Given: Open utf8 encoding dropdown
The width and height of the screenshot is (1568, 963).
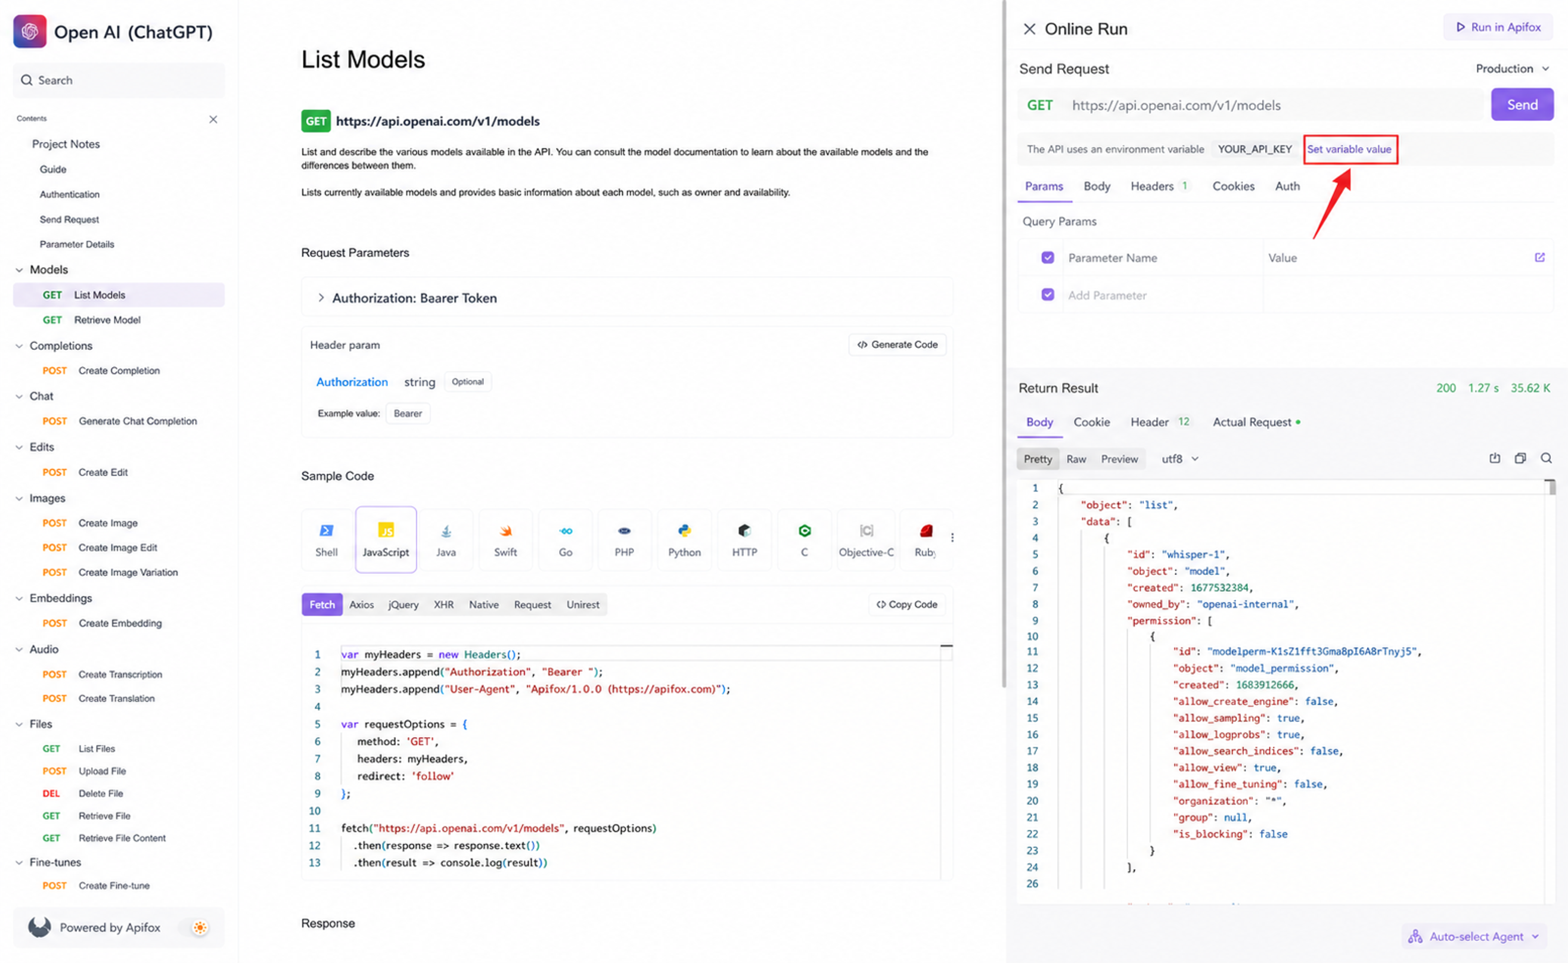Looking at the screenshot, I should 1180,459.
